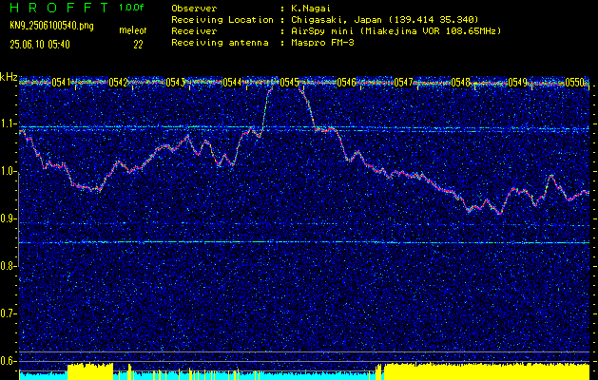Image resolution: width=598 pixels, height=380 pixels.
Task: Click the Chigasaki, Japan coordinates text
Action: click(x=384, y=19)
